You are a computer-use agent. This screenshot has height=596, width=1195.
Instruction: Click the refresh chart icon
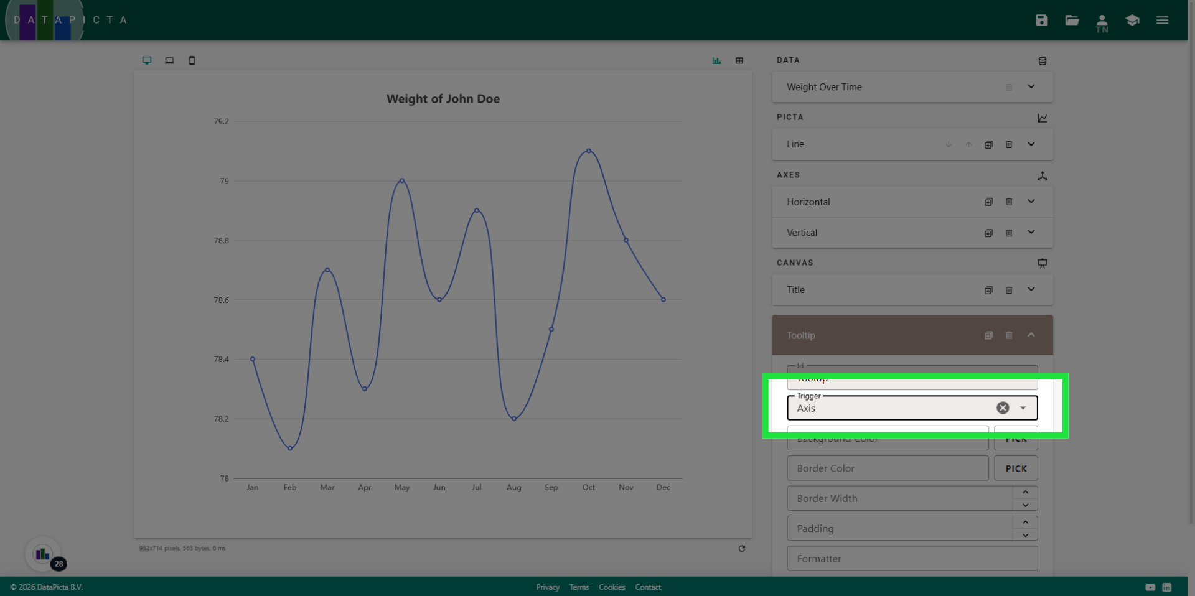click(741, 548)
